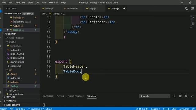The image size is (196, 110).
Task: Select the Table.js editor tab
Action: [115, 9]
